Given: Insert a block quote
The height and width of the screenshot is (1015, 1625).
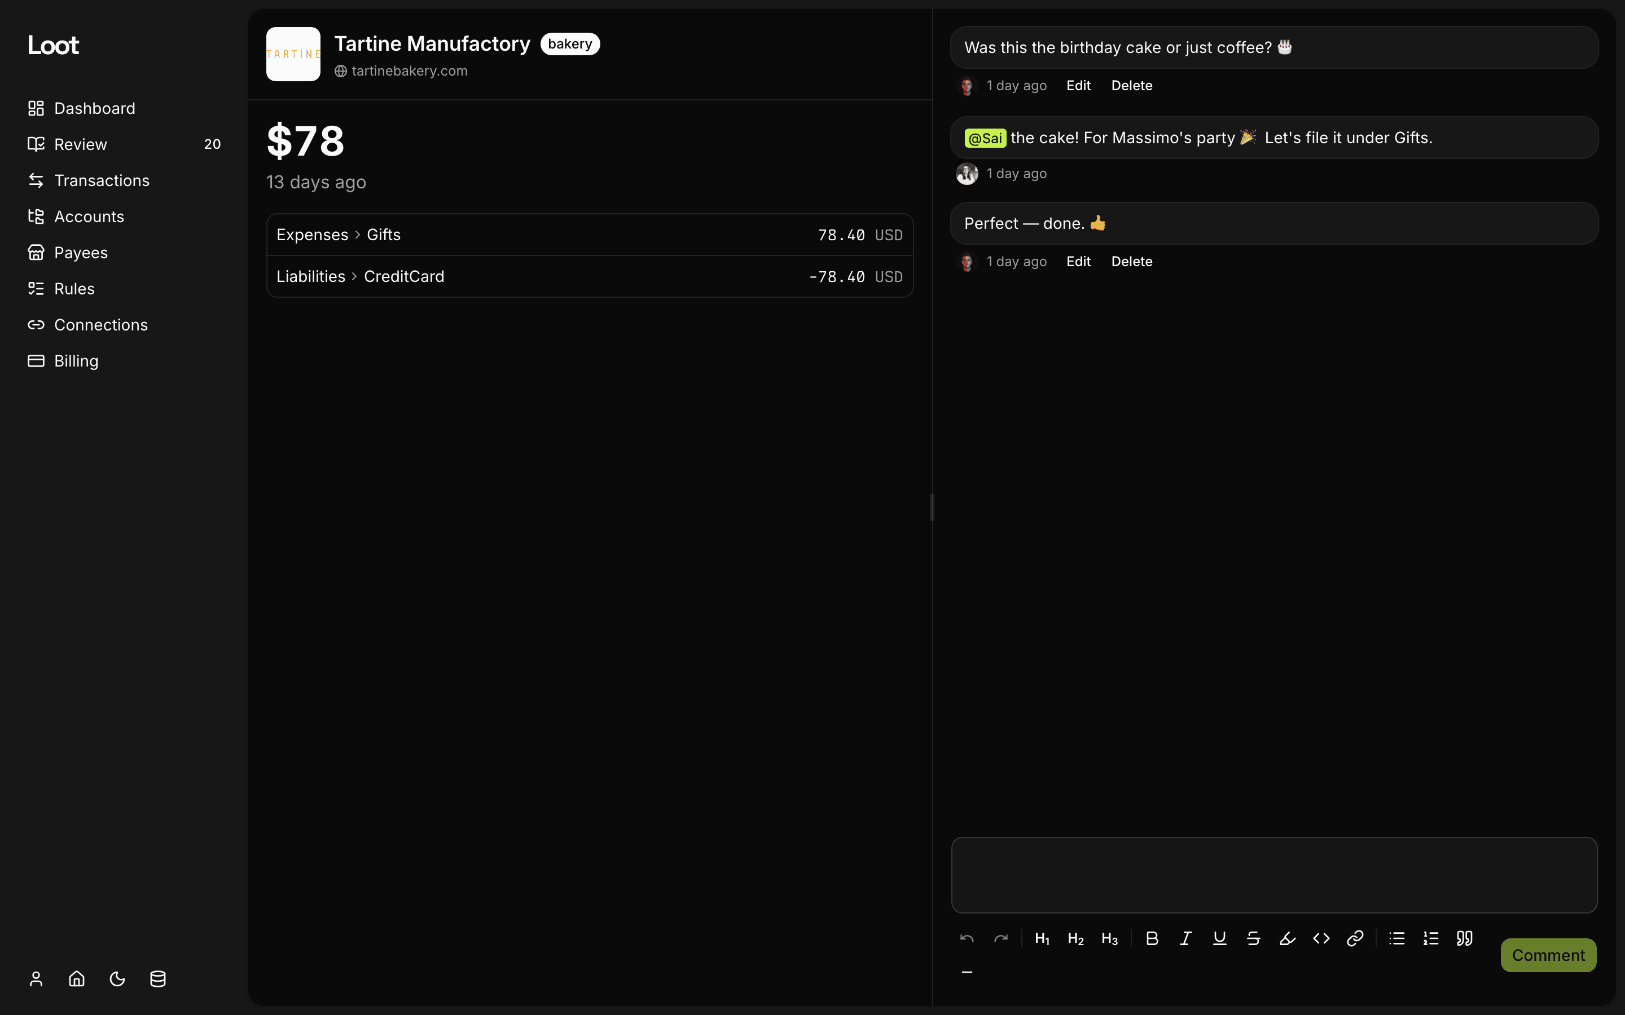Looking at the screenshot, I should tap(1465, 938).
